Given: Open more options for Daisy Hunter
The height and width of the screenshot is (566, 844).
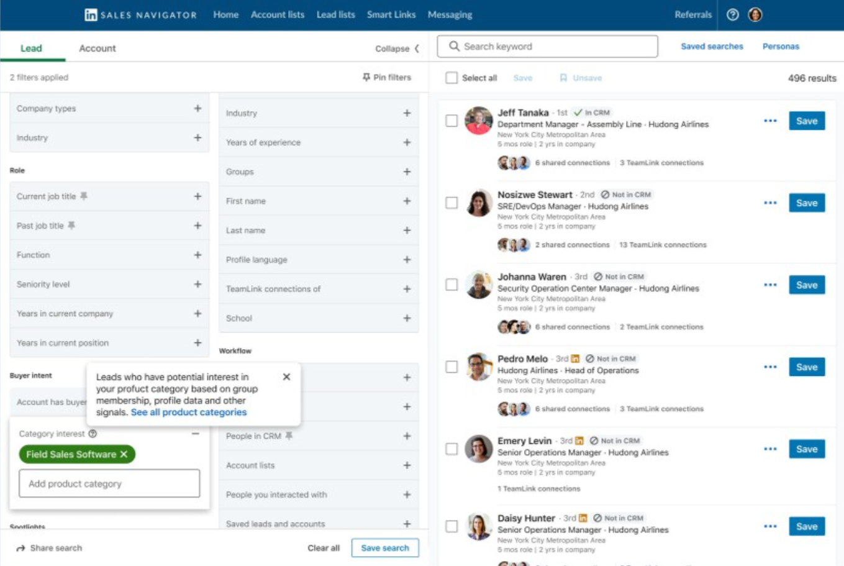Looking at the screenshot, I should point(770,526).
